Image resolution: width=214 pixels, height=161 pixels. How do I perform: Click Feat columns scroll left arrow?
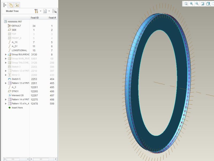[31, 159]
